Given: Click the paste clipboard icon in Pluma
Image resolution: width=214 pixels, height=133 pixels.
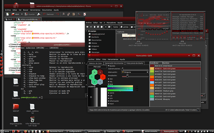Looking at the screenshot, I should [74, 14].
